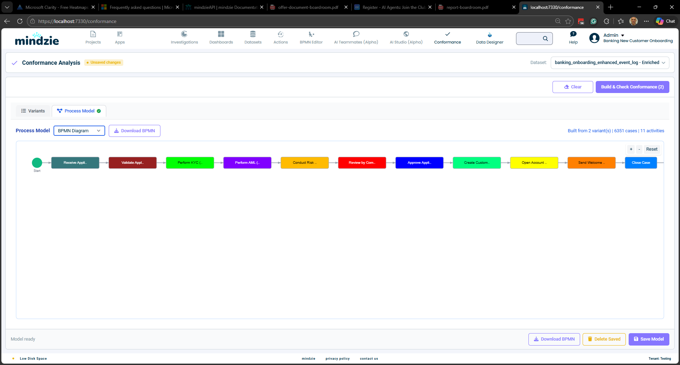Open the Projects page icon
The width and height of the screenshot is (680, 365).
click(93, 34)
